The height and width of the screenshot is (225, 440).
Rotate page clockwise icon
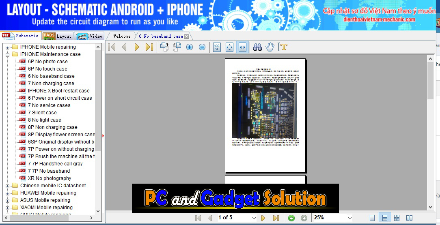tap(164, 47)
